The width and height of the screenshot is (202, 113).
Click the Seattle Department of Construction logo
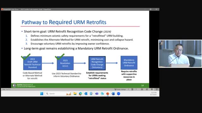pyautogui.click(x=24, y=85)
